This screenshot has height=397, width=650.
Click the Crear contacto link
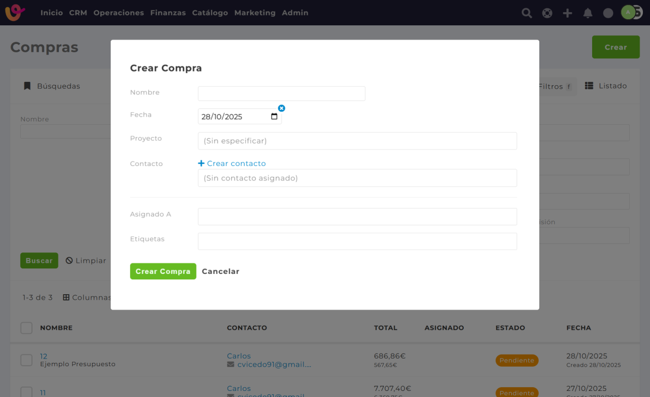pos(232,163)
